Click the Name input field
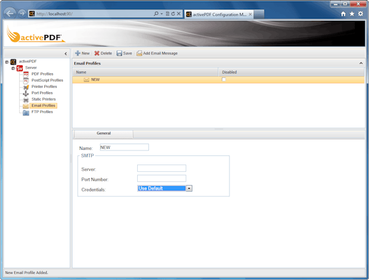The width and height of the screenshot is (369, 280). (124, 147)
